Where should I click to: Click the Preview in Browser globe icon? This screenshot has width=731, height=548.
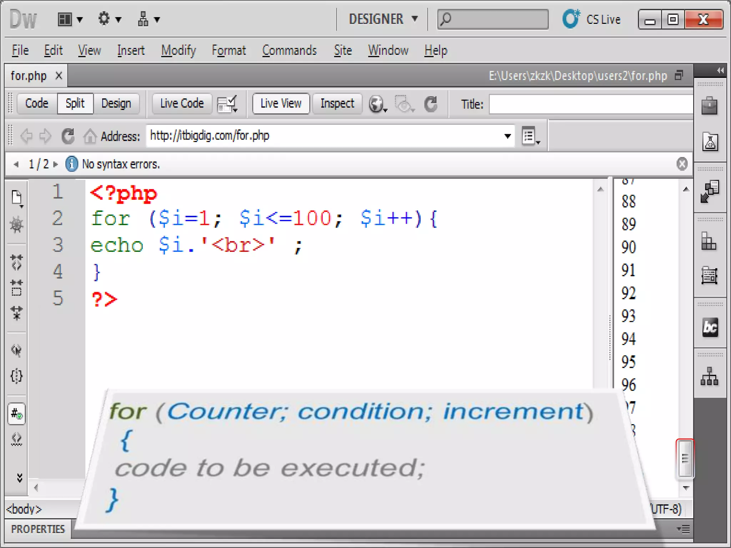tap(376, 104)
